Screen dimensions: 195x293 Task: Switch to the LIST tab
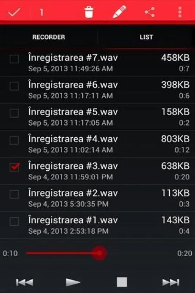[x=146, y=37]
